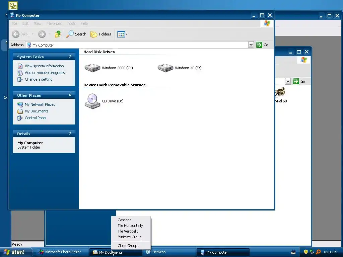Click the 8:01 PM system clock
Screen dimensions: 343x257
coord(331,252)
